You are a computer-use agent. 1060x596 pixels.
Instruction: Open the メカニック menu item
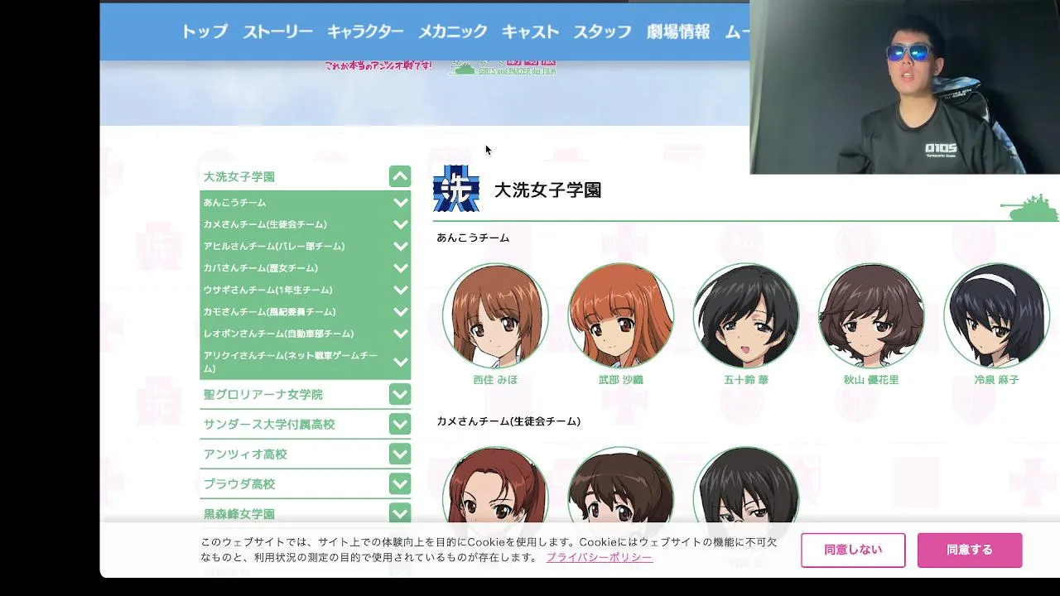click(x=452, y=31)
